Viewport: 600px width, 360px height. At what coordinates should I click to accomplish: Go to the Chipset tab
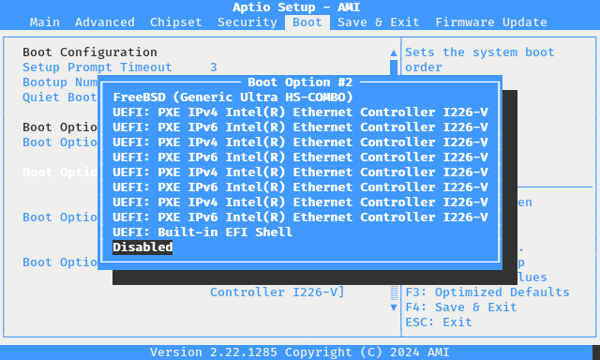click(176, 22)
